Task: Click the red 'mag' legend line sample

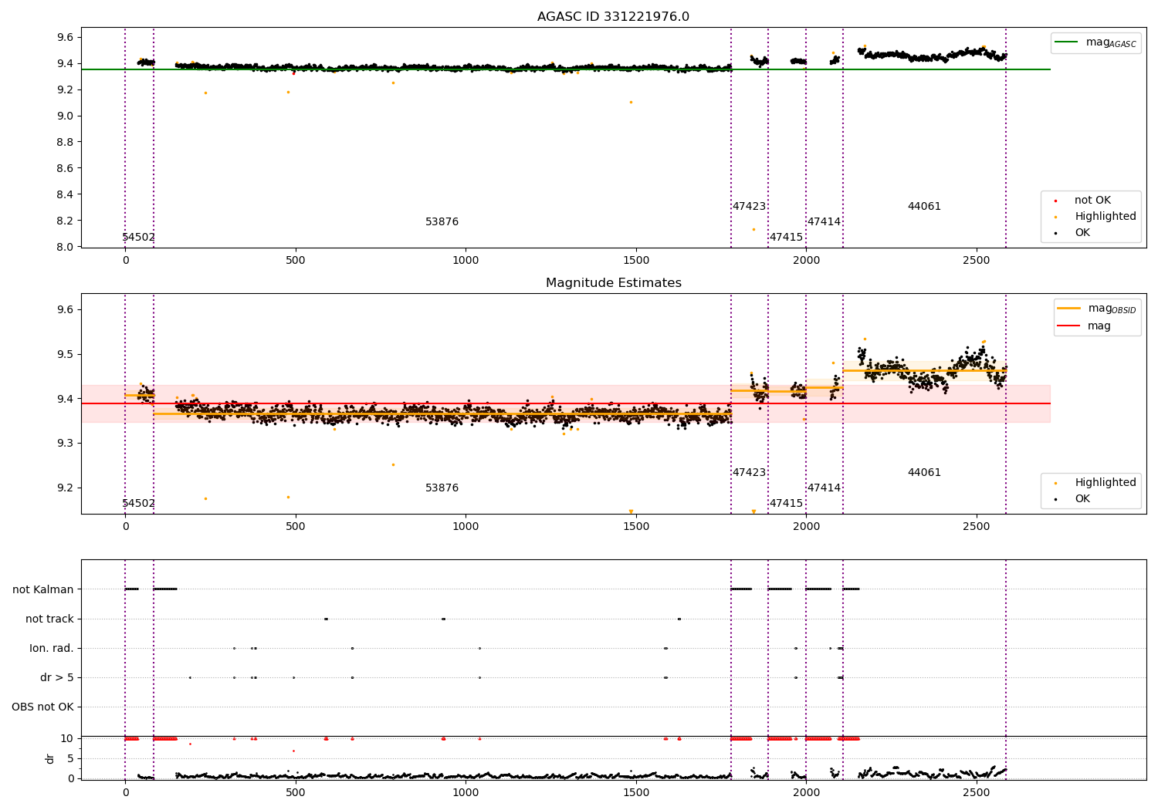Action: [1069, 326]
